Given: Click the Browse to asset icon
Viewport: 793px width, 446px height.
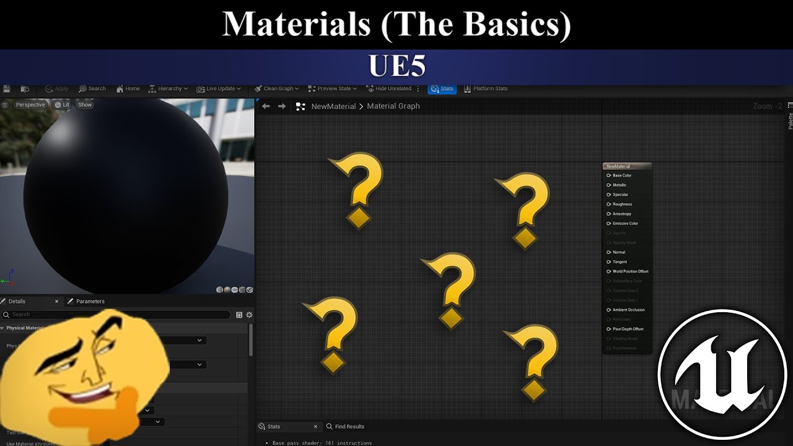Looking at the screenshot, I should (x=25, y=89).
